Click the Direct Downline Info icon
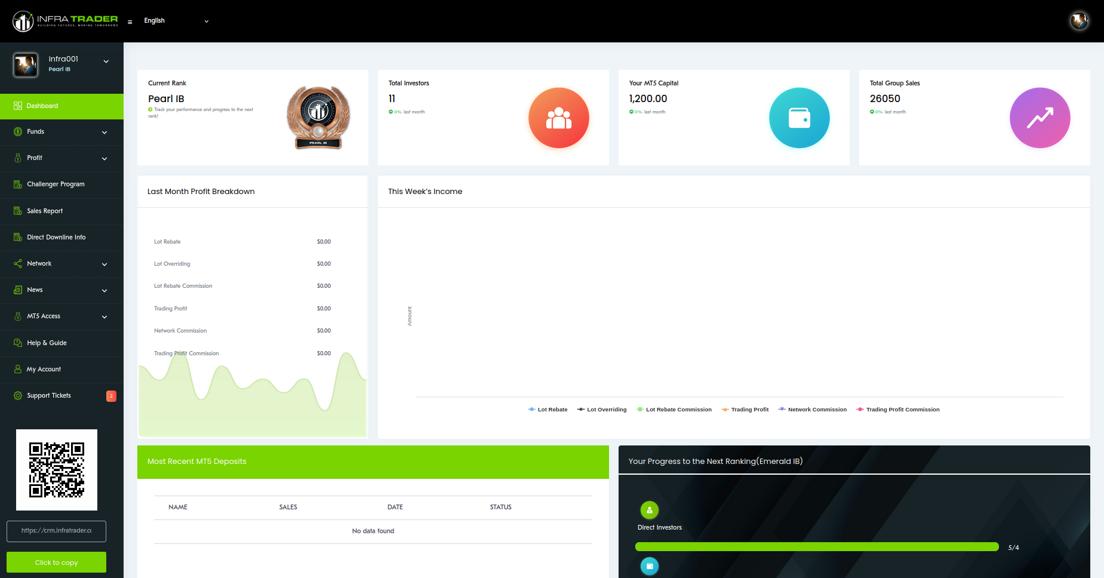The width and height of the screenshot is (1104, 578). 18,237
